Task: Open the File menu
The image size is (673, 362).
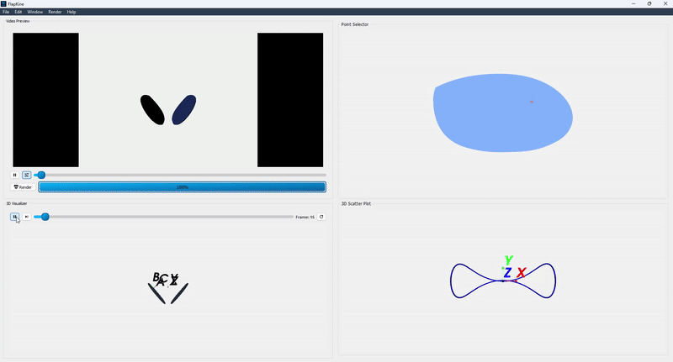Action: click(x=6, y=12)
